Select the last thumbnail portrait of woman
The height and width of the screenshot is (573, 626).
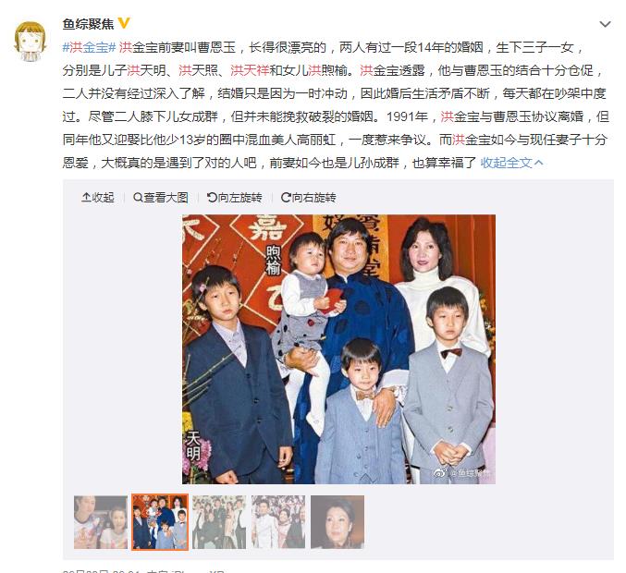pyautogui.click(x=338, y=522)
